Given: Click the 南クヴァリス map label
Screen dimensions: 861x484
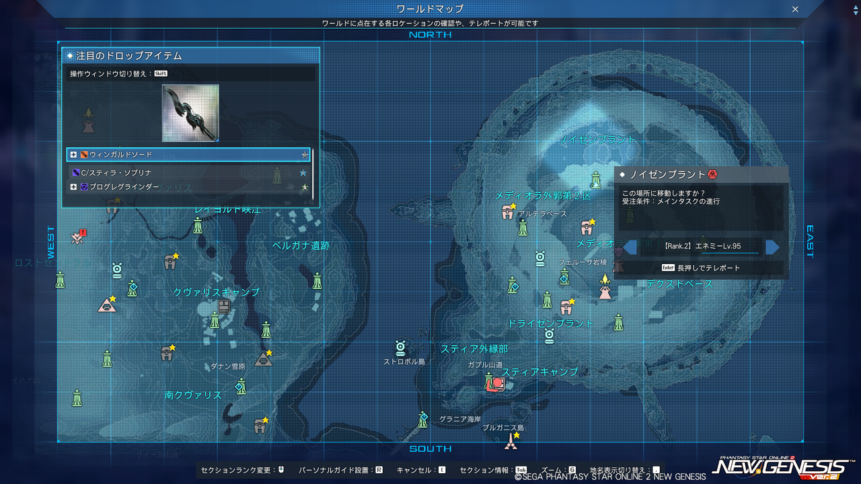Looking at the screenshot, I should 193,395.
